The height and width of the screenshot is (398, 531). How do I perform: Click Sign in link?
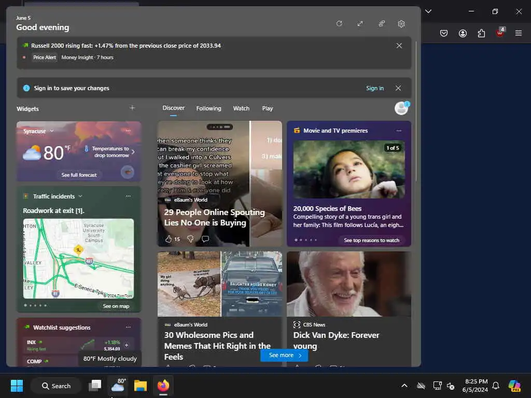(374, 88)
